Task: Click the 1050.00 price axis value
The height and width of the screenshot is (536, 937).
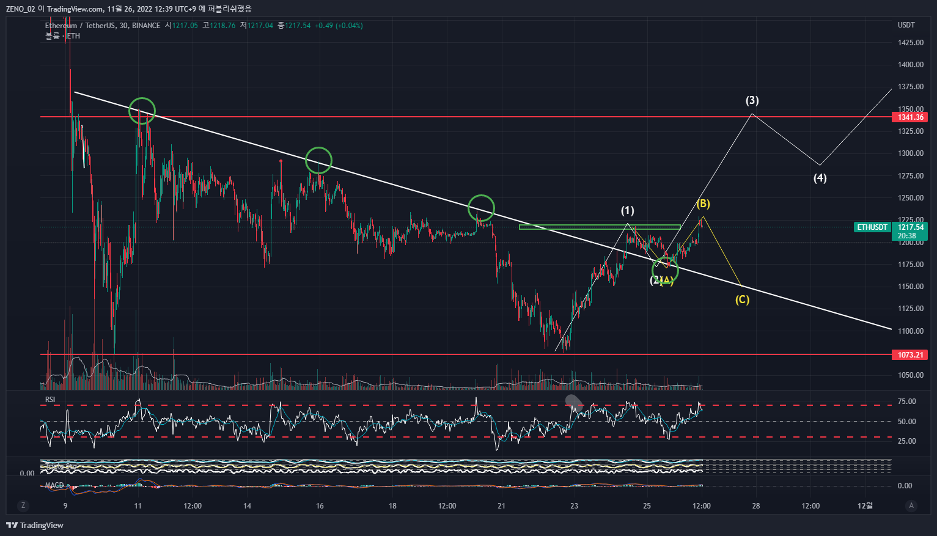Action: pos(910,375)
